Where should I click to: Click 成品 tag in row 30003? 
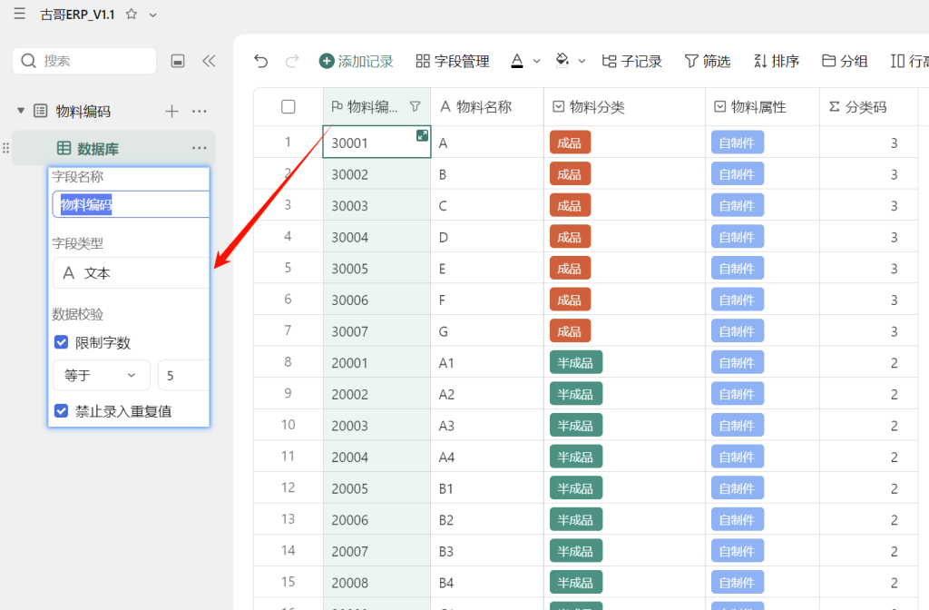570,206
